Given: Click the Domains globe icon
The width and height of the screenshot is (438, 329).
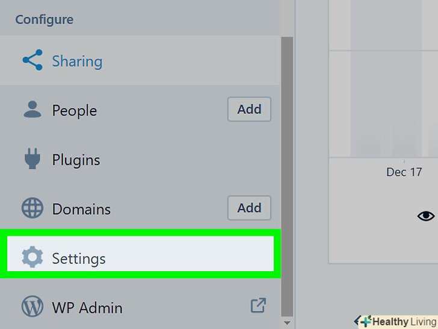Looking at the screenshot, I should click(32, 208).
